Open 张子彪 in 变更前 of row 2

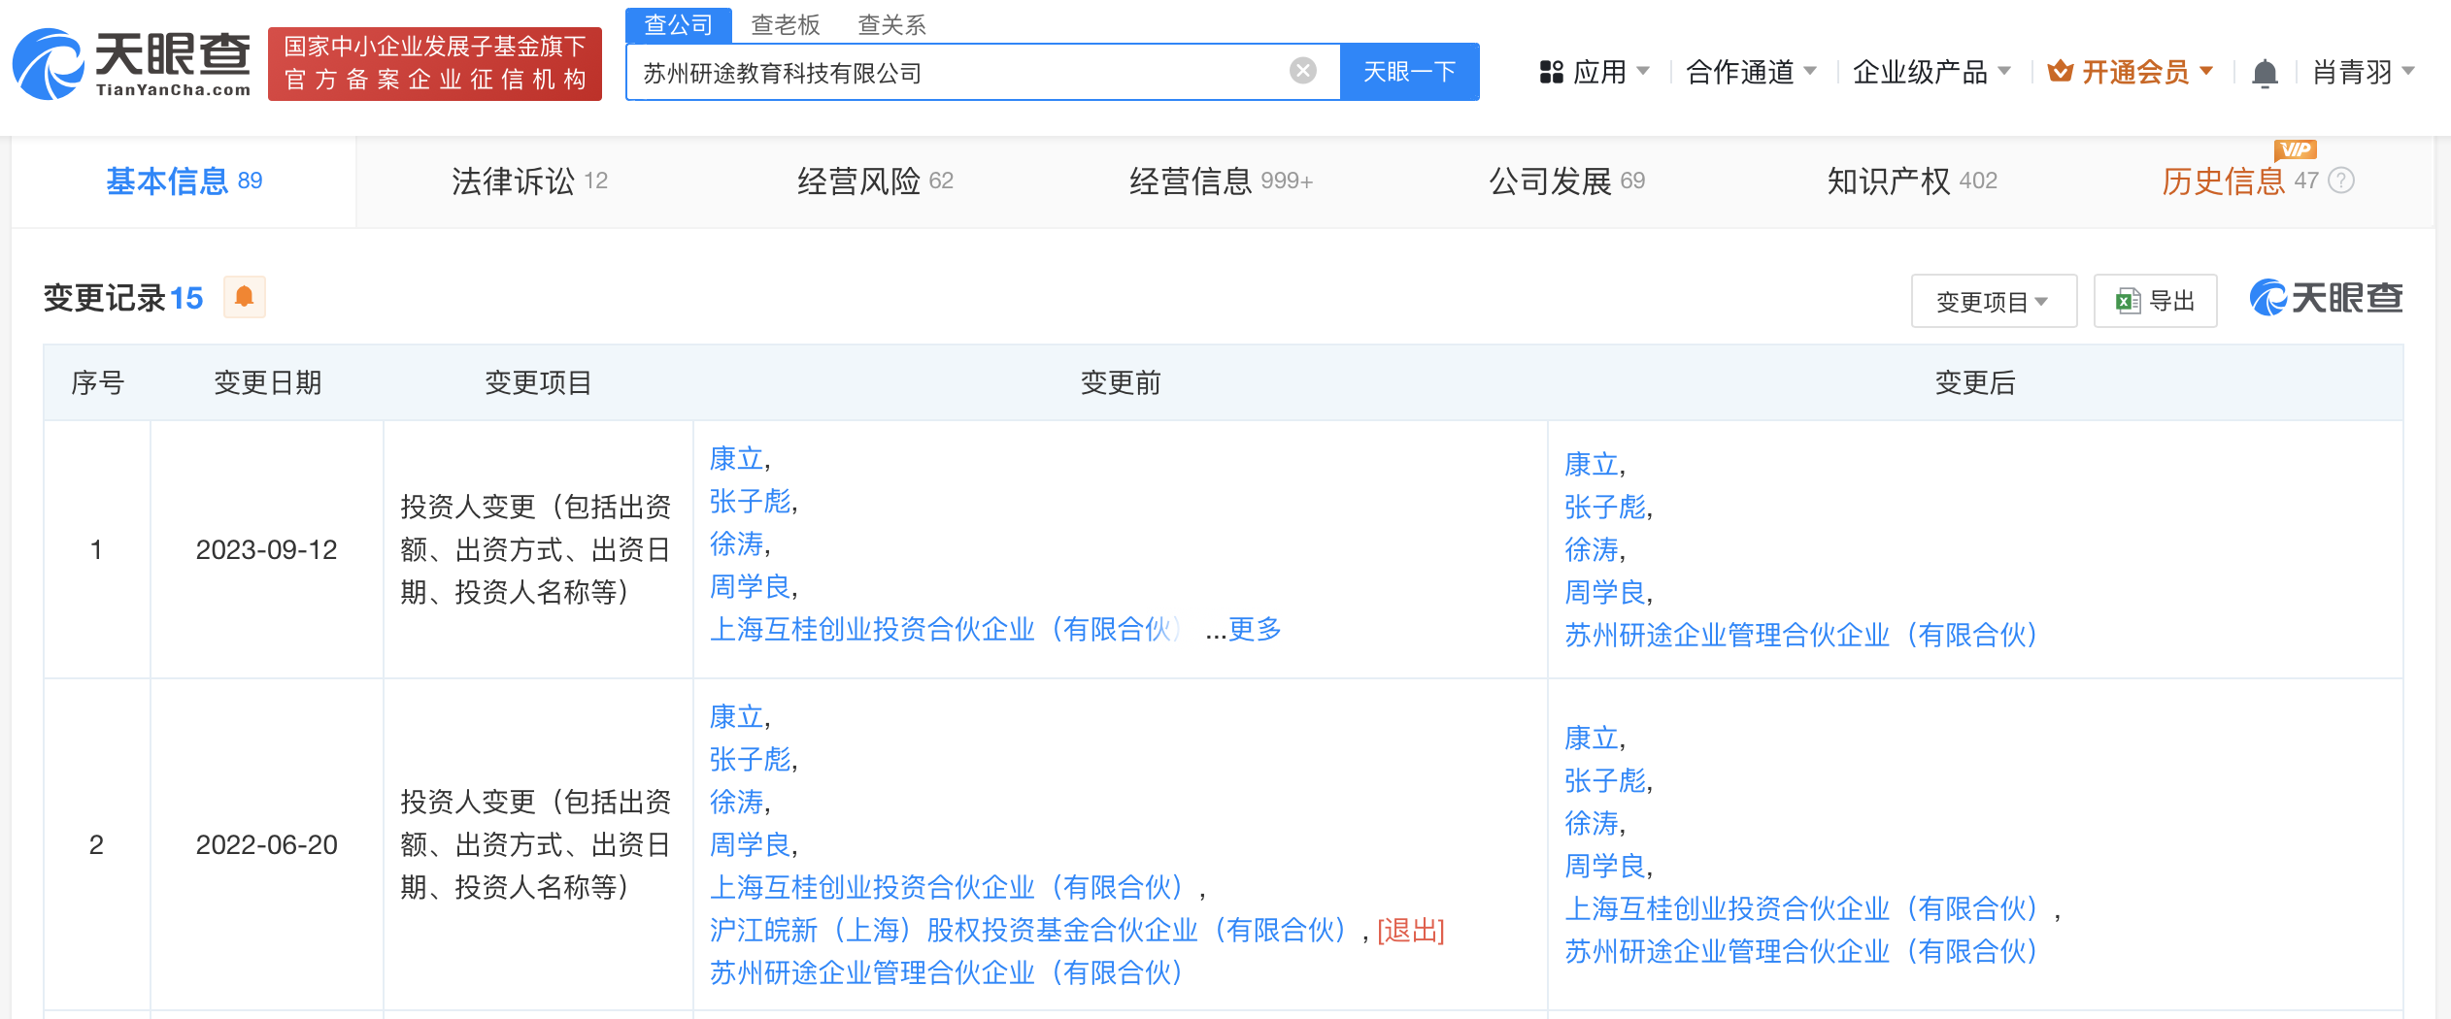(750, 759)
